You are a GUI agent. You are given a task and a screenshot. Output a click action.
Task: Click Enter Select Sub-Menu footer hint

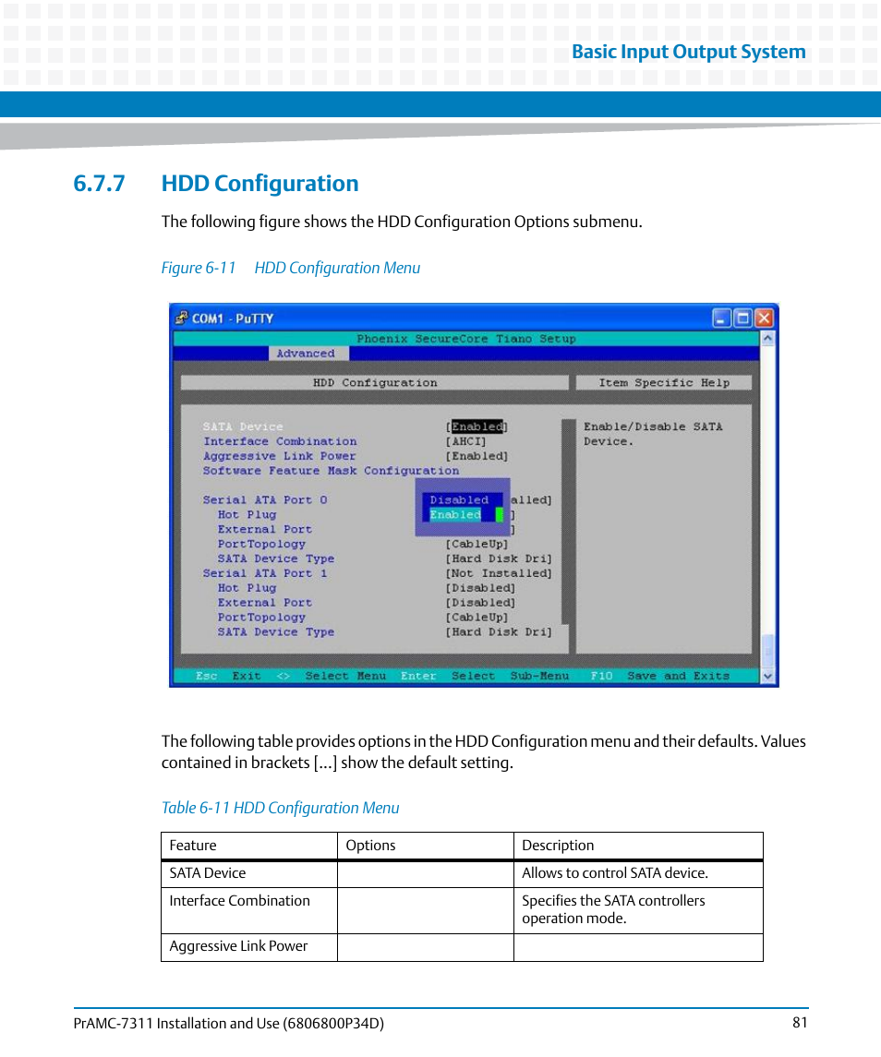click(484, 676)
